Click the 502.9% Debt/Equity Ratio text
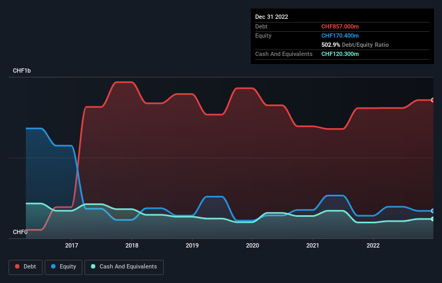This screenshot has height=283, width=442. pos(355,45)
